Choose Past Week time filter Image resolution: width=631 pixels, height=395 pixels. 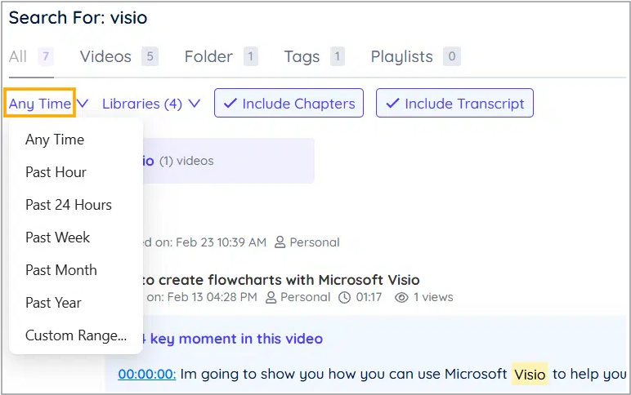pyautogui.click(x=57, y=237)
